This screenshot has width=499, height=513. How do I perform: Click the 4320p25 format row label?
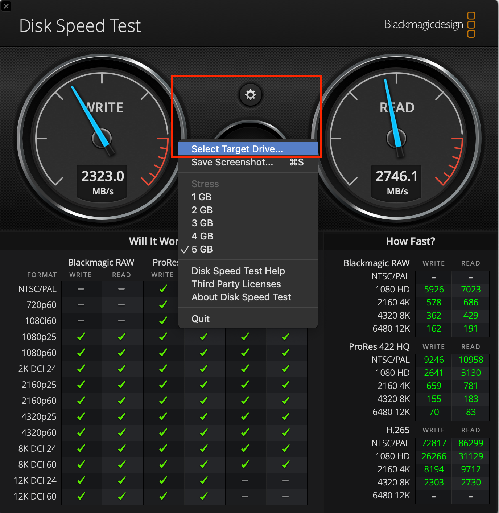39,417
